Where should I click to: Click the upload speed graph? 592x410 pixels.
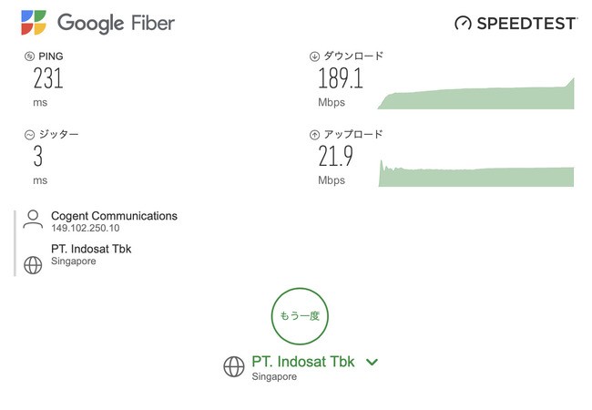coord(476,175)
